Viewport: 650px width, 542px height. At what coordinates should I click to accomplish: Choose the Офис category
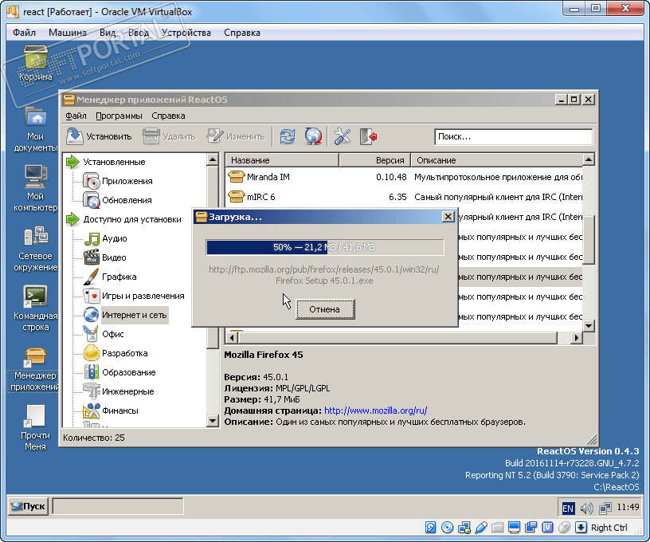[113, 334]
